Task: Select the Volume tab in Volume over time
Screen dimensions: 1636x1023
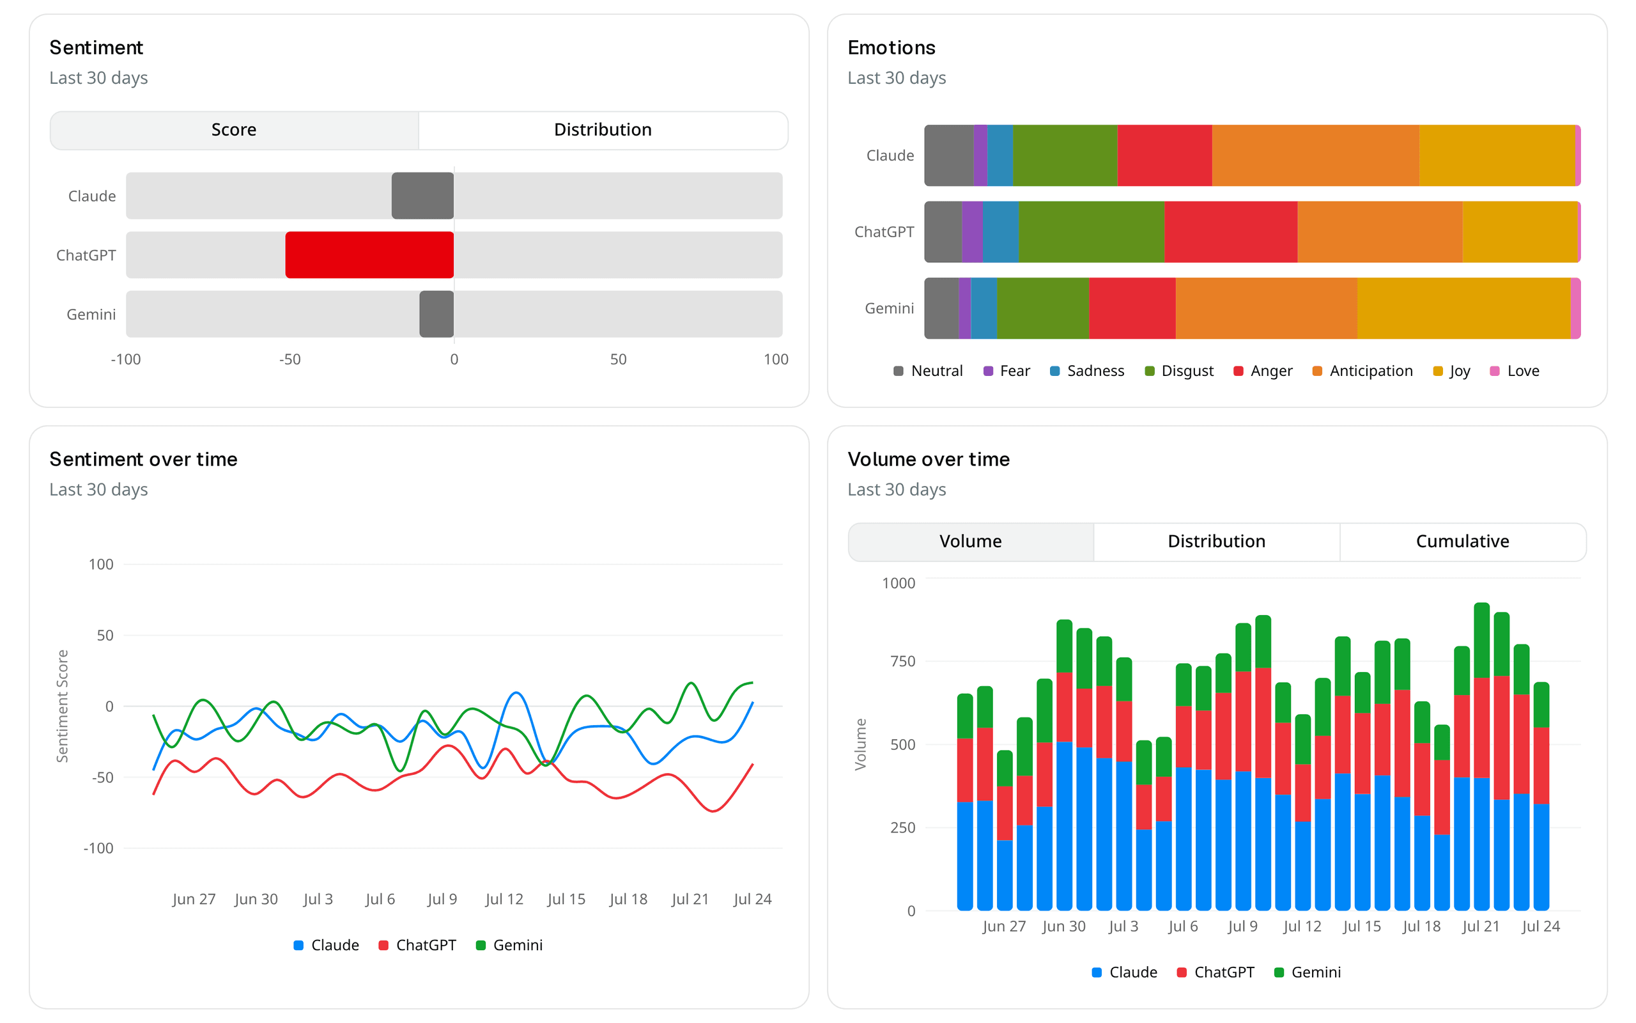Action: (971, 542)
